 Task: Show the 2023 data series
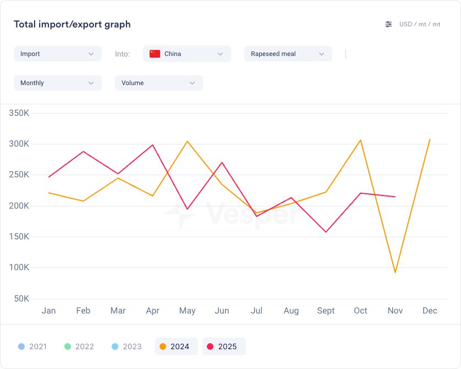(x=127, y=346)
